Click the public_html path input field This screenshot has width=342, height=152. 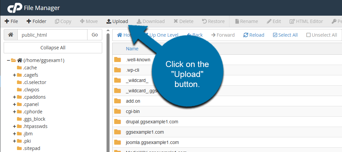click(x=52, y=35)
